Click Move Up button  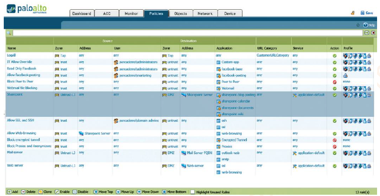pos(125,192)
